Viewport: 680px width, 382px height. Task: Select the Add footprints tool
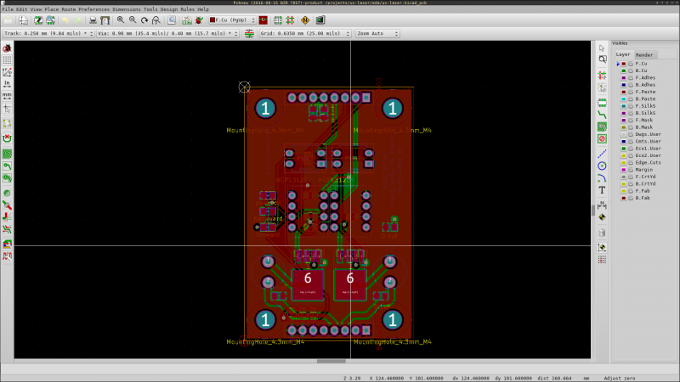pos(602,103)
